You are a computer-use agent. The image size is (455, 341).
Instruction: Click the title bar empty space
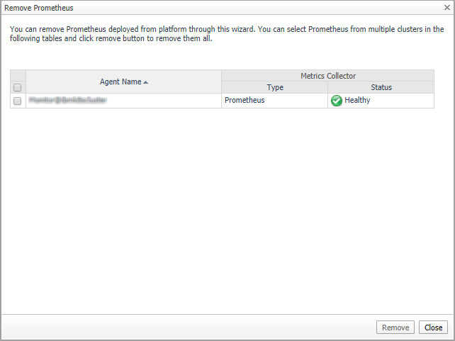pos(248,8)
